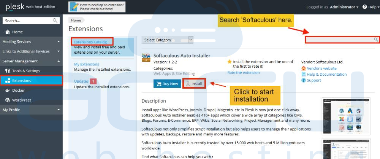Image resolution: width=380 pixels, height=159 pixels.
Task: Open the Administrator account dropdown
Action: point(344,7)
